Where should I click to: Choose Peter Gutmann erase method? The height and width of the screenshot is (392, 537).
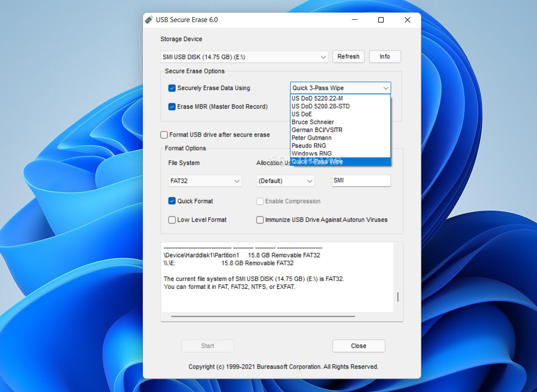pos(312,138)
